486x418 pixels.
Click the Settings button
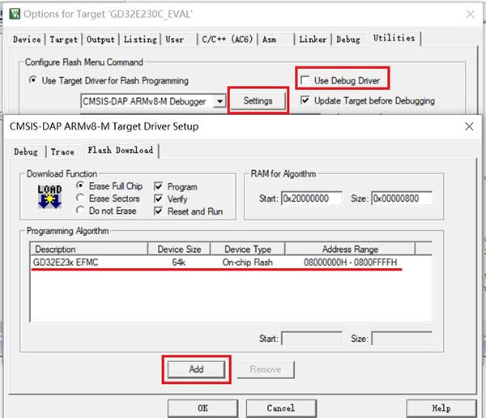point(258,100)
